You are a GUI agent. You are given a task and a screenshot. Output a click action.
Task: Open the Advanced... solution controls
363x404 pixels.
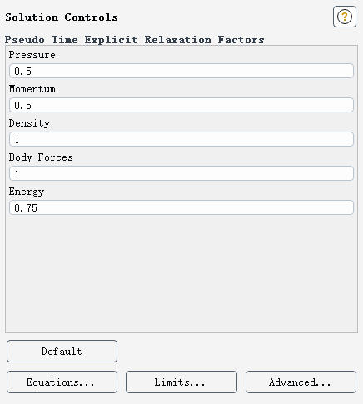pyautogui.click(x=301, y=382)
